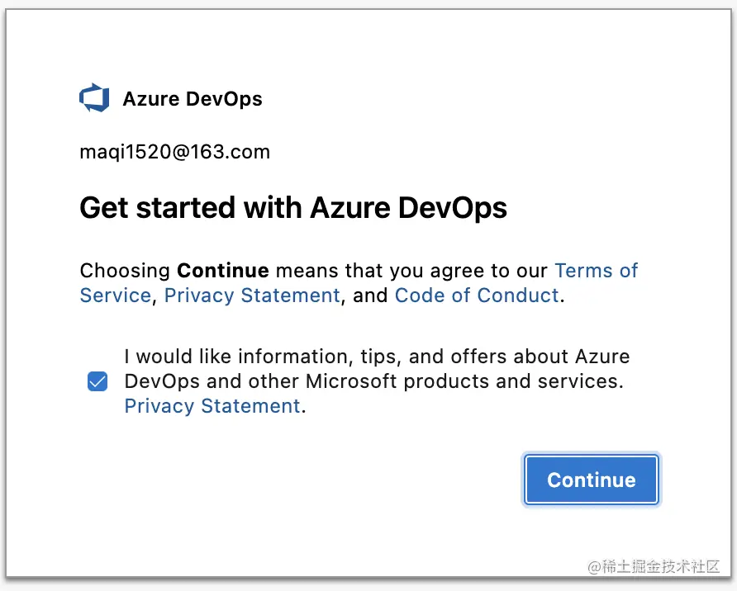Open Privacy Statement link beside Code of Conduct
This screenshot has height=591, width=737.
click(252, 295)
